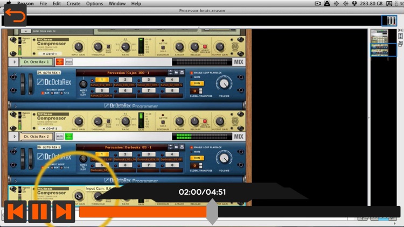Screen dimensions: 404x227
Task: Adjust Input Gain knob on compressor above Dr. Octo Rex 2
Action: (78, 122)
